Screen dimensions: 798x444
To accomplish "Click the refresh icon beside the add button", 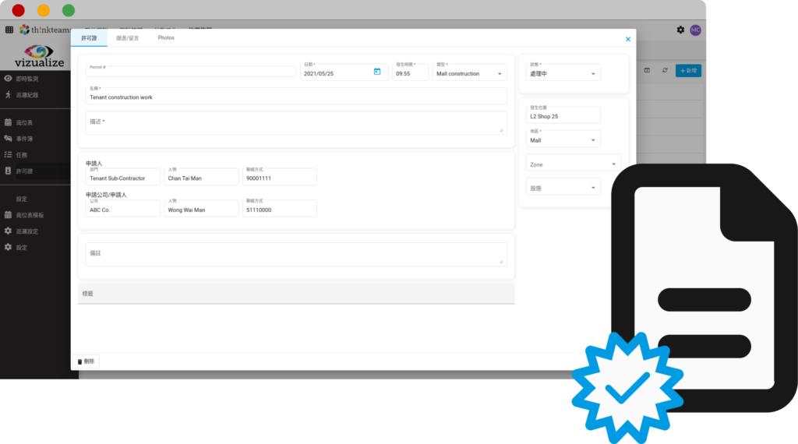I will tap(665, 70).
